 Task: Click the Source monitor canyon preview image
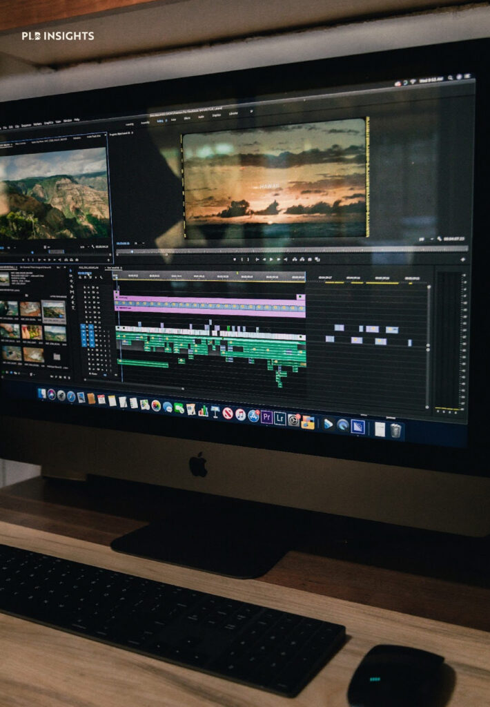coord(54,194)
